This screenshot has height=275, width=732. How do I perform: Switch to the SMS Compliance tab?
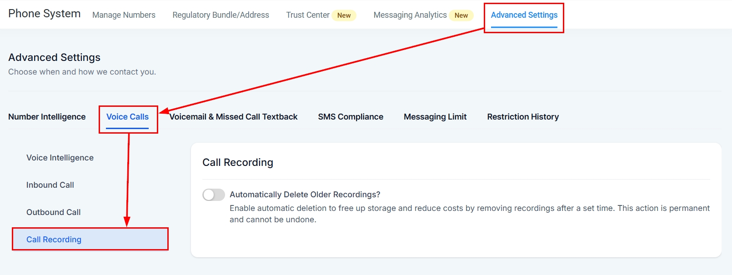[351, 117]
